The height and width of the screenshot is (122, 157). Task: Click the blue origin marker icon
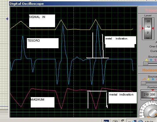(7, 19)
